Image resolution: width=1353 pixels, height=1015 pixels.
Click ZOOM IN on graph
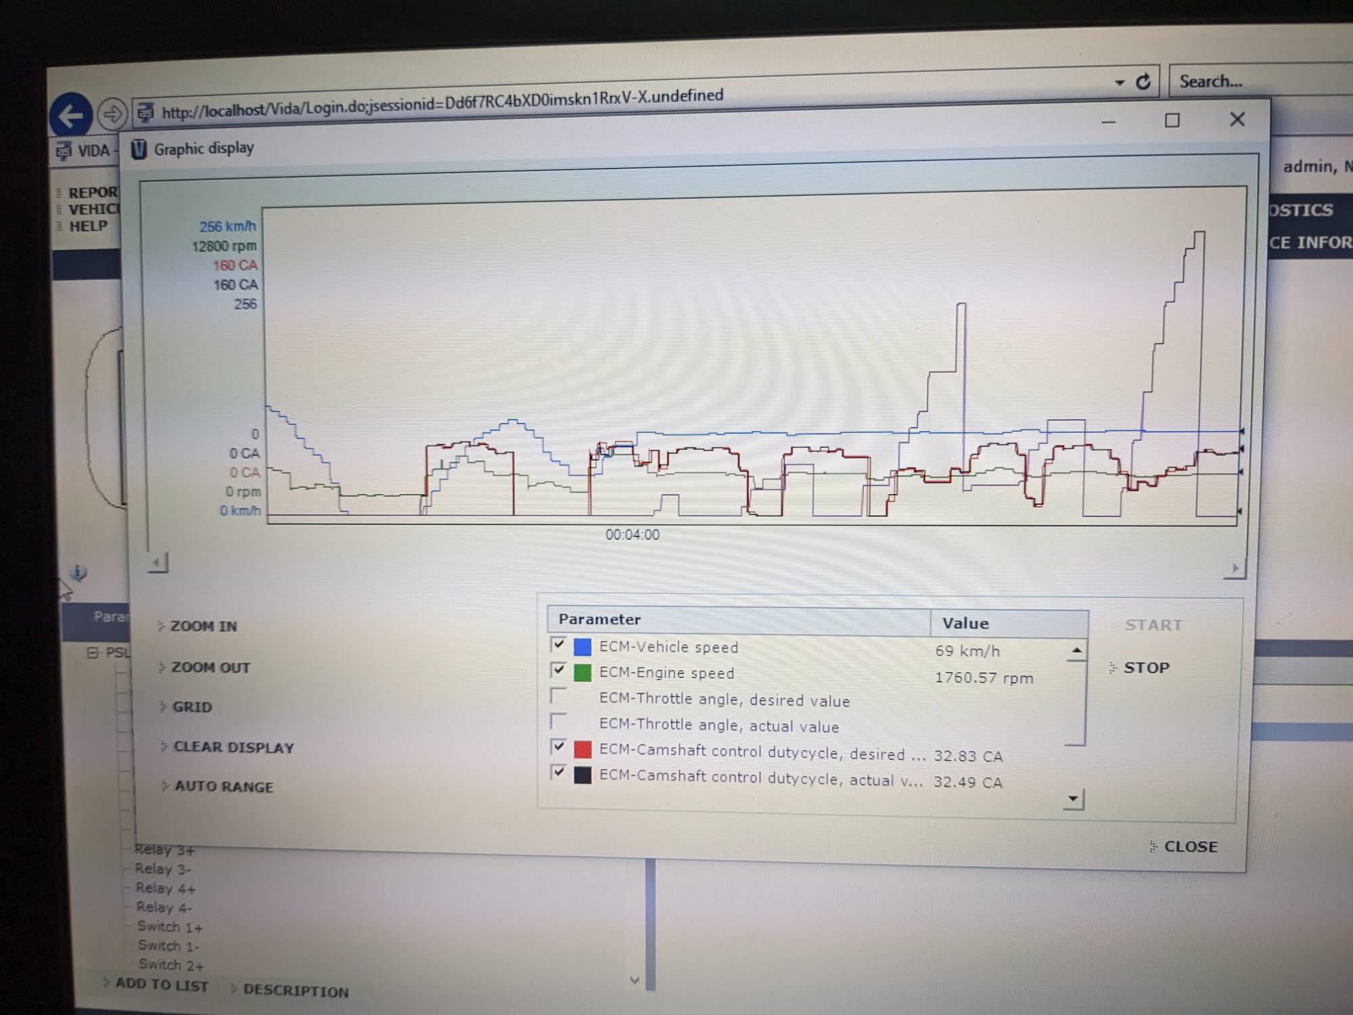coord(203,626)
